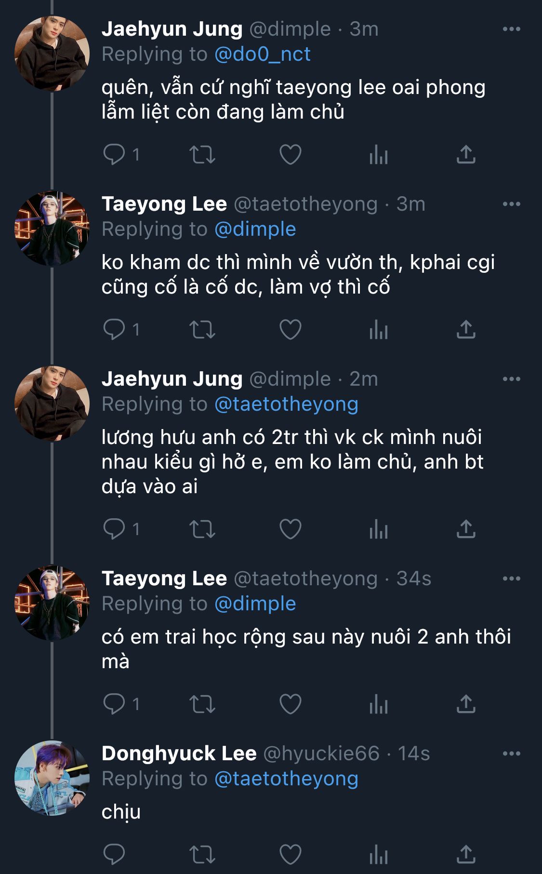The height and width of the screenshot is (874, 542).
Task: Open more options on Jaehyun's 3m tweet
Action: pyautogui.click(x=511, y=29)
